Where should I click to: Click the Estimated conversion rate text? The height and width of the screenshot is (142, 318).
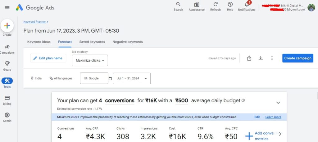click(80, 109)
